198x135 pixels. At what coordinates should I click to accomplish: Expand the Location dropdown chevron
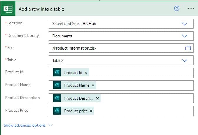coord(185,24)
